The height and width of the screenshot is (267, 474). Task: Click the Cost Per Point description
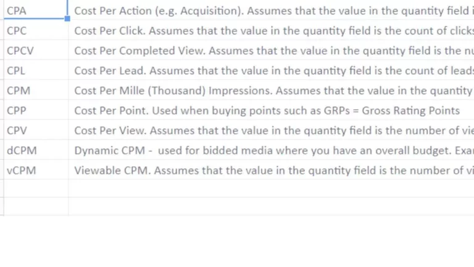tap(267, 111)
